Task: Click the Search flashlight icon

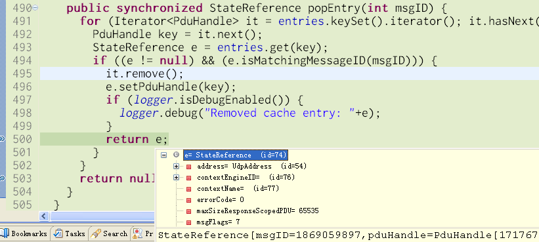Action: [96, 233]
